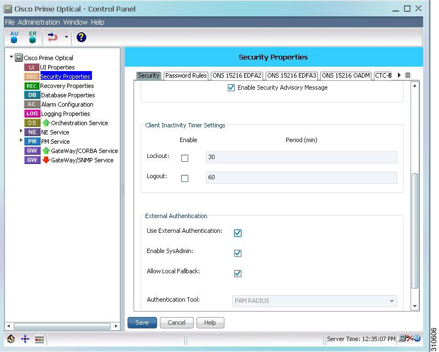The height and width of the screenshot is (352, 439).
Task: Click the tree pane scroll right arrow
Action: coord(116,326)
